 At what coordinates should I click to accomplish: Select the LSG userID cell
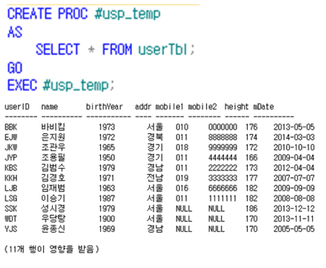click(x=11, y=198)
